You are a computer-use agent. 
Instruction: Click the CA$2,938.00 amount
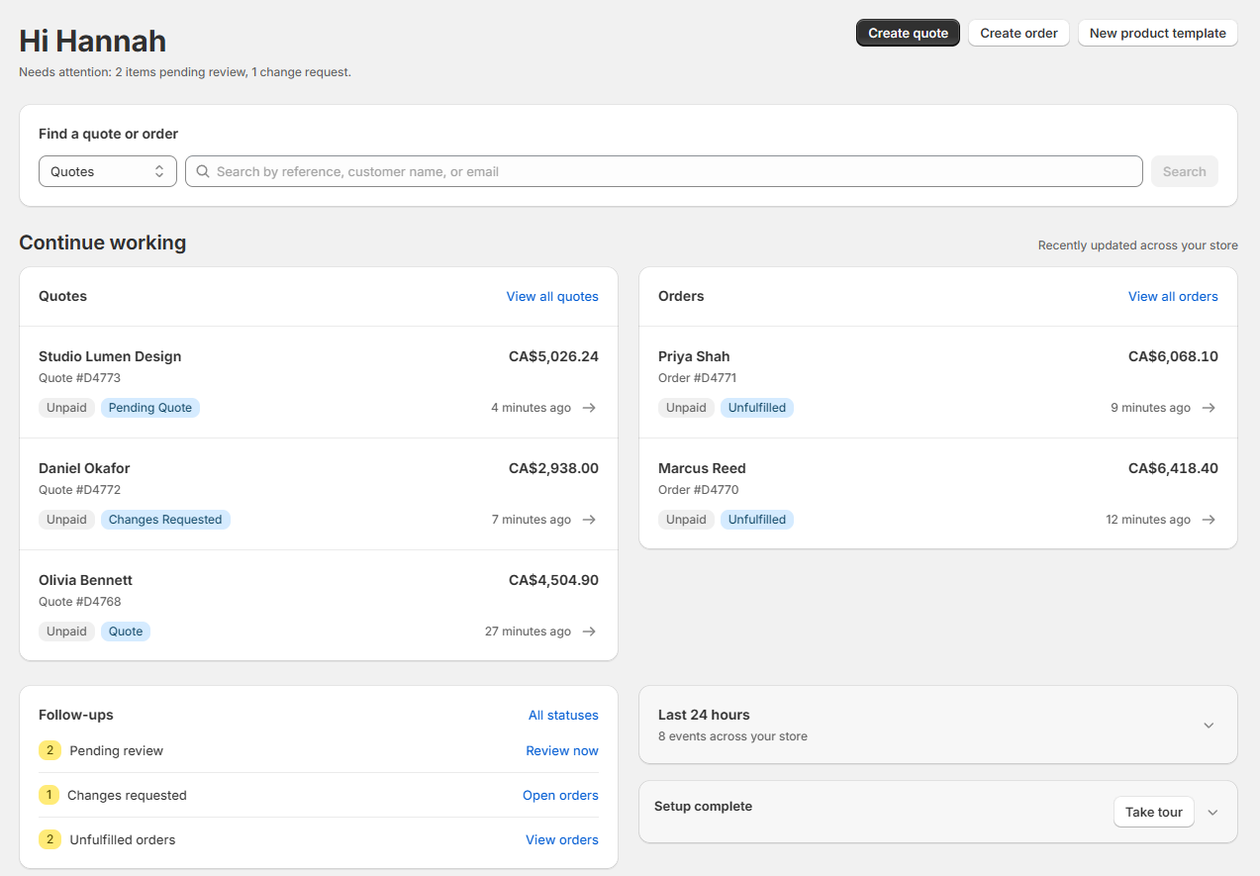553,468
